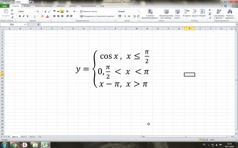Apply percent style format
The image size is (238, 148).
pyautogui.click(x=125, y=16)
